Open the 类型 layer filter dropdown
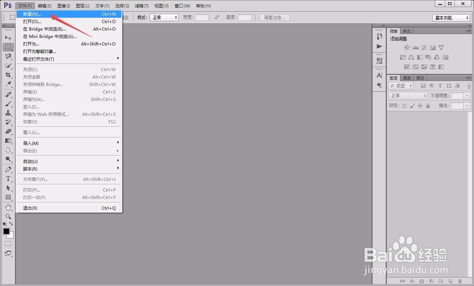Viewport: 474px width, 286px height. [401, 86]
